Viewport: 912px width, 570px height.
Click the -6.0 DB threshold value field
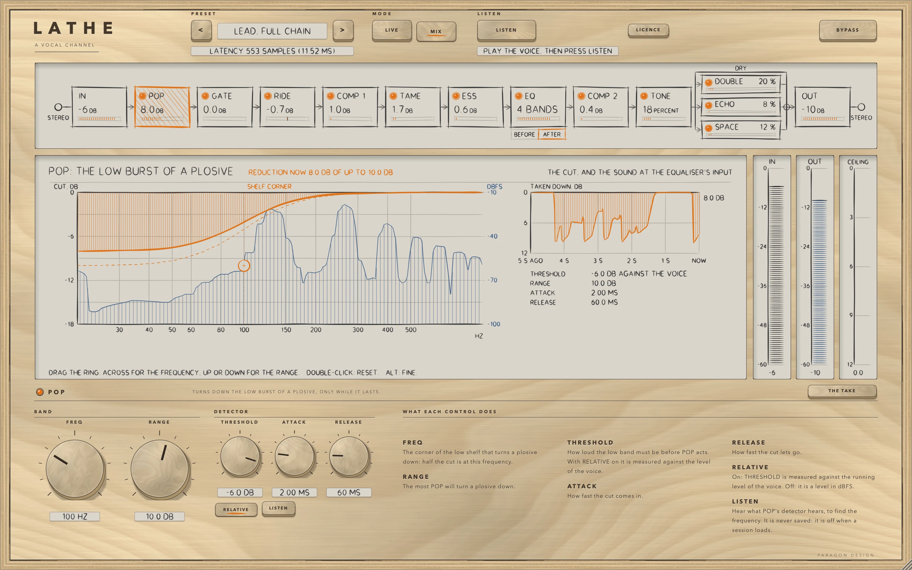240,492
